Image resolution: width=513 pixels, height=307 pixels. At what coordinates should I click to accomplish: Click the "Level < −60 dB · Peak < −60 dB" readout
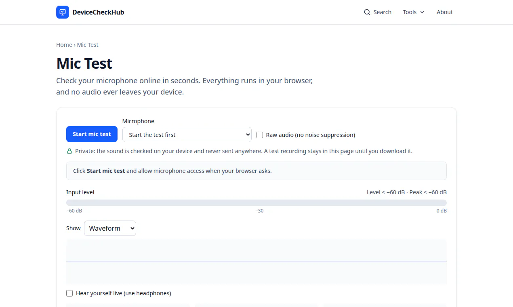pyautogui.click(x=407, y=192)
